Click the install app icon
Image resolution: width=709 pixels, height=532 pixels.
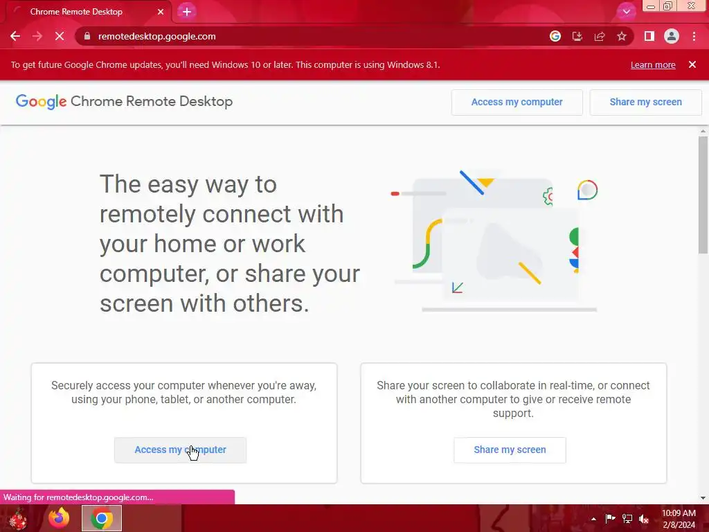pyautogui.click(x=577, y=36)
